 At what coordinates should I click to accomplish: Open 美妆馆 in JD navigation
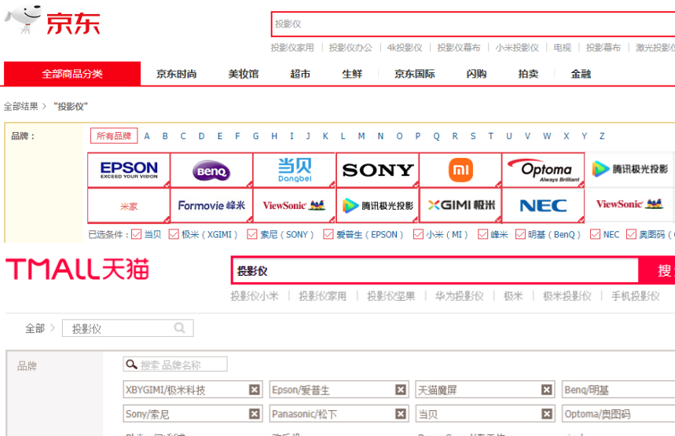point(244,74)
